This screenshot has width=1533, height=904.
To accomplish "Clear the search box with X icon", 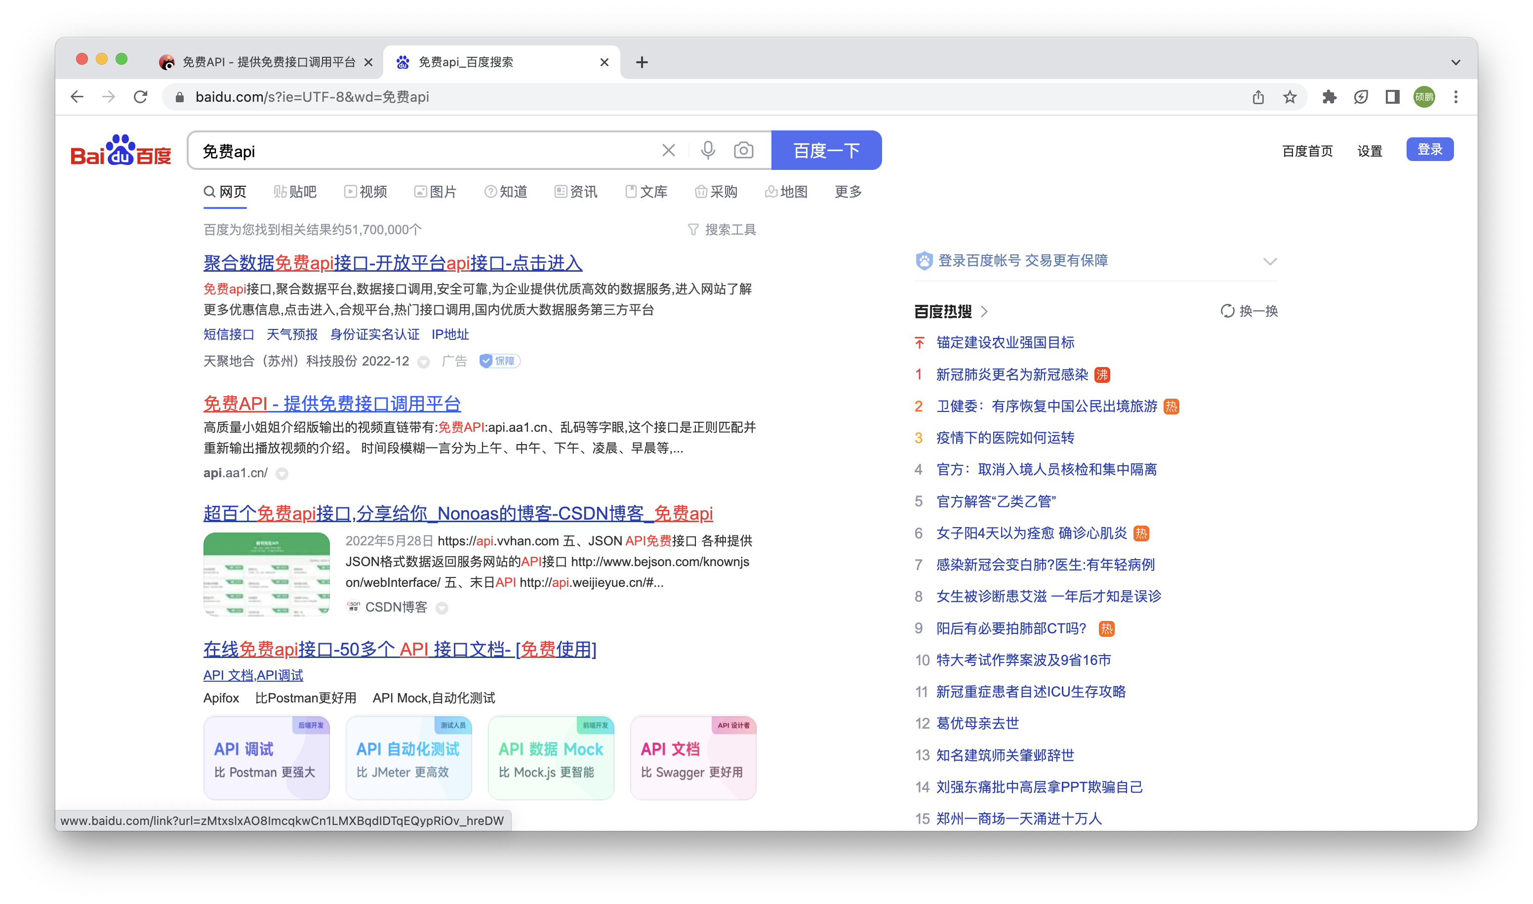I will pyautogui.click(x=669, y=151).
